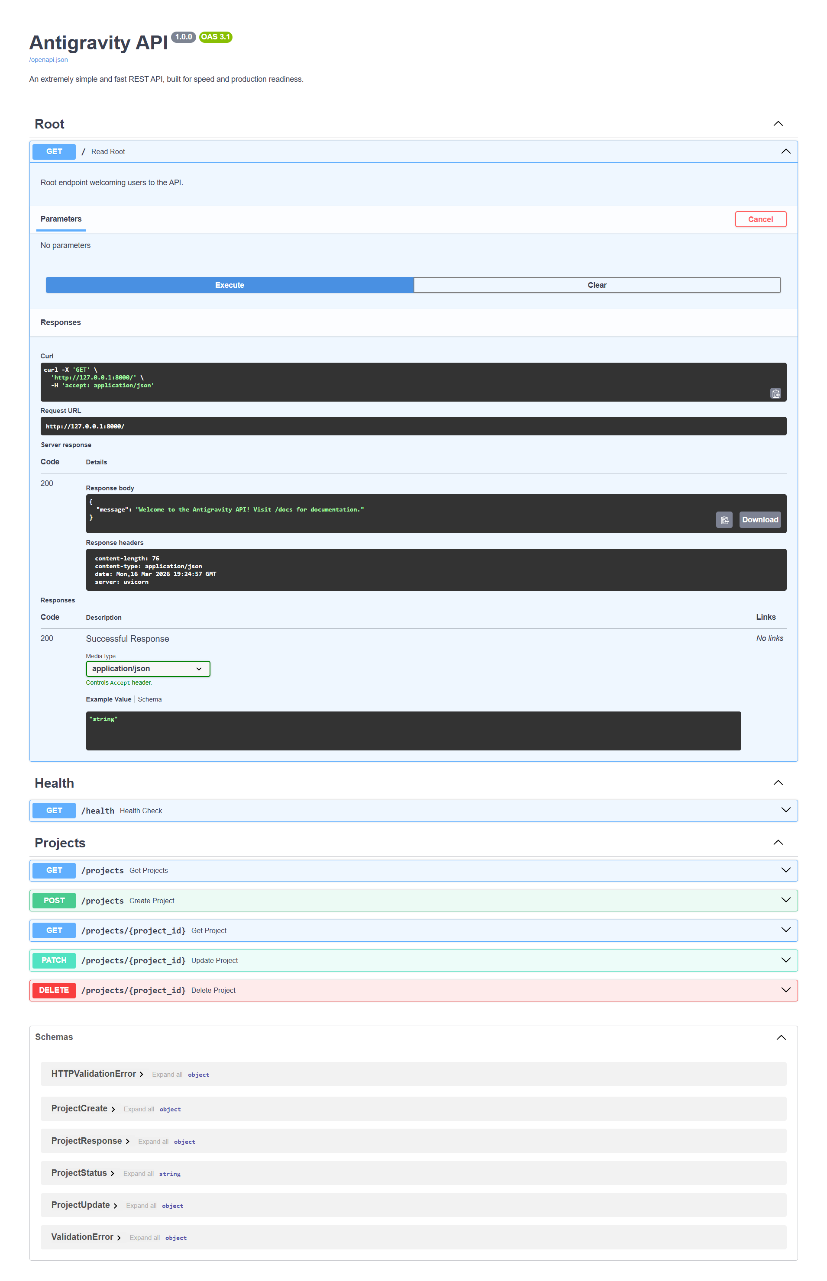
Task: Click the Execute button
Action: [229, 285]
